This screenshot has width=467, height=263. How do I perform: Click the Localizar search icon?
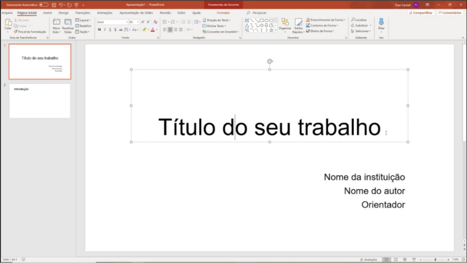[360, 20]
